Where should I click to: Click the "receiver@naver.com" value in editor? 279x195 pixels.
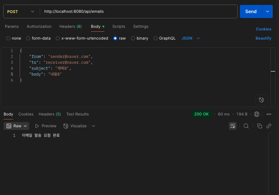point(67,62)
